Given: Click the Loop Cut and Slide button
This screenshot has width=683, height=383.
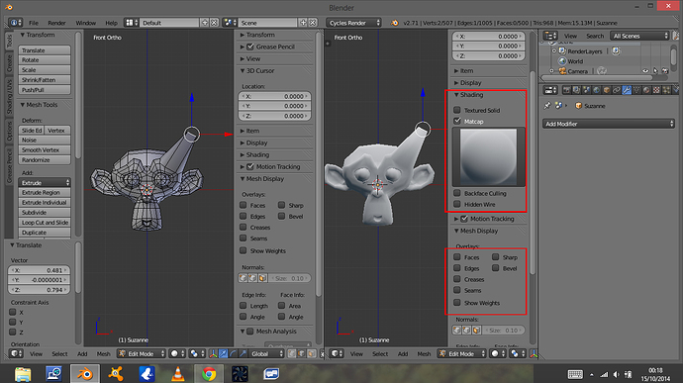Looking at the screenshot, I should 45,223.
